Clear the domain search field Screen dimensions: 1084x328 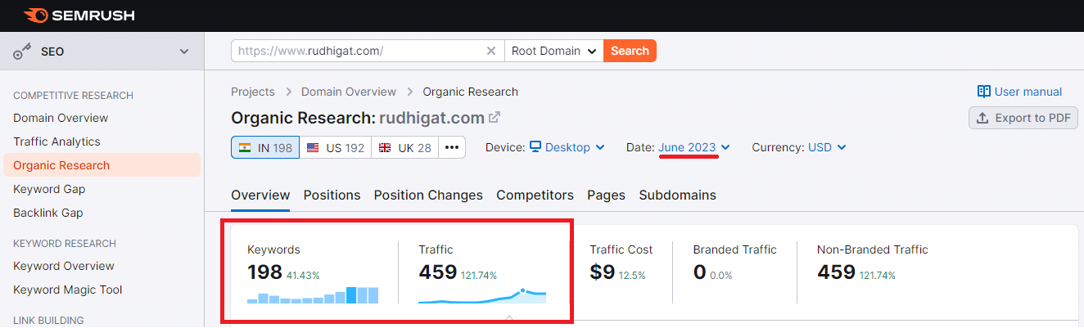click(491, 51)
